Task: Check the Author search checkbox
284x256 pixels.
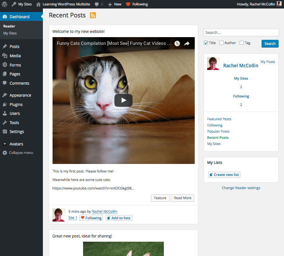Action: pyautogui.click(x=221, y=43)
